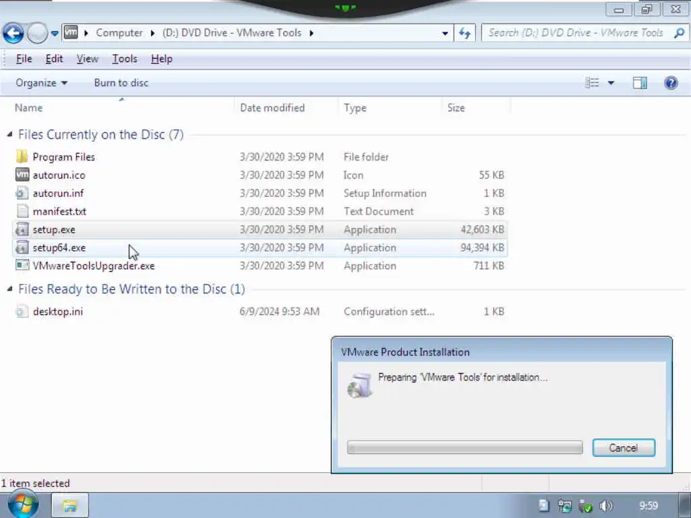
Task: Click the volume speaker tray icon
Action: [606, 506]
